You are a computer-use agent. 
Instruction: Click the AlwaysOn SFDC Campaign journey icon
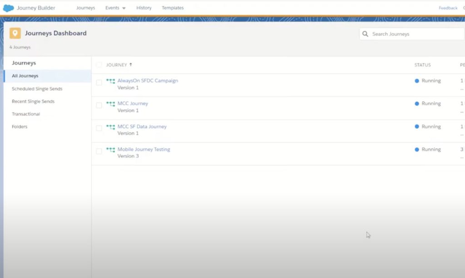[110, 81]
